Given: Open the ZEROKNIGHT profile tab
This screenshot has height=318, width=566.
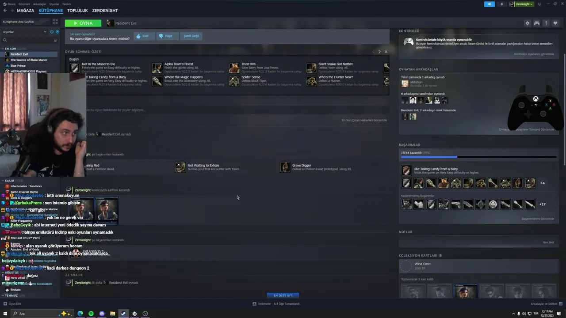Looking at the screenshot, I should tap(105, 10).
